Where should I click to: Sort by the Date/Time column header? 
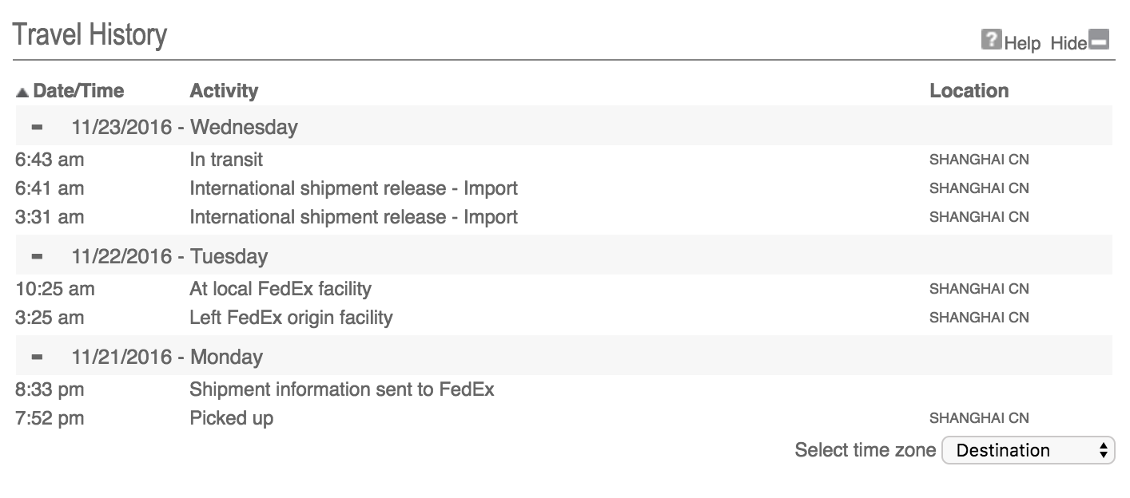click(78, 91)
